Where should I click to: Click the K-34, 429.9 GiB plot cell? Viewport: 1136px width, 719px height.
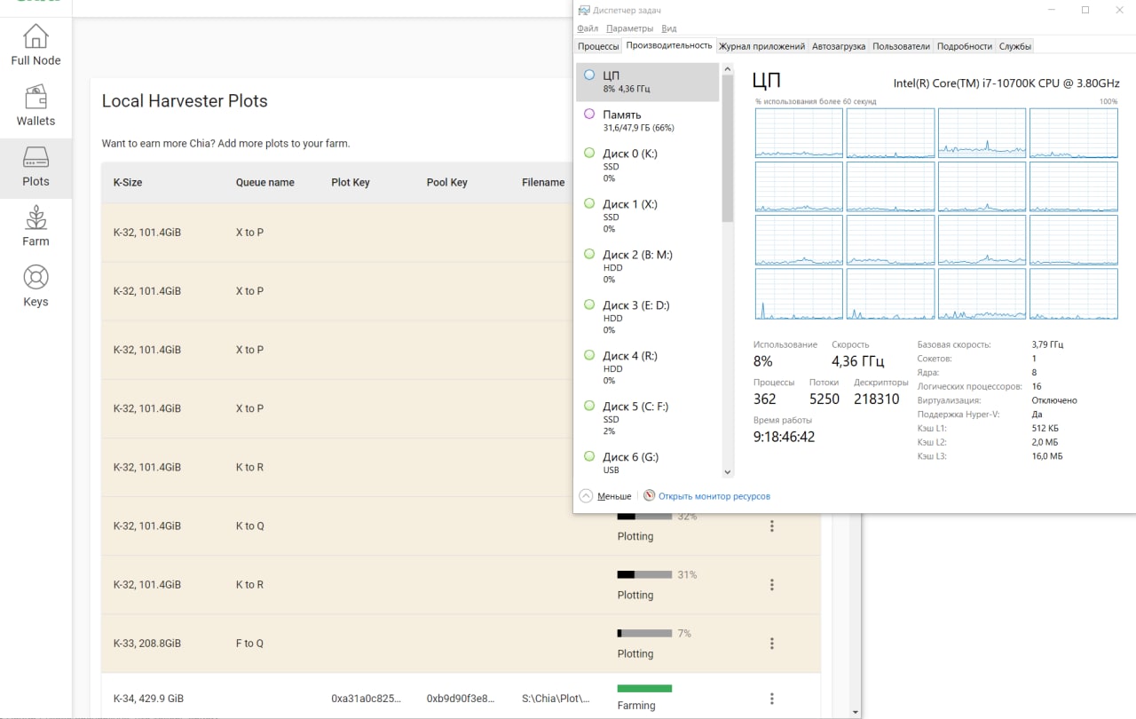(148, 699)
